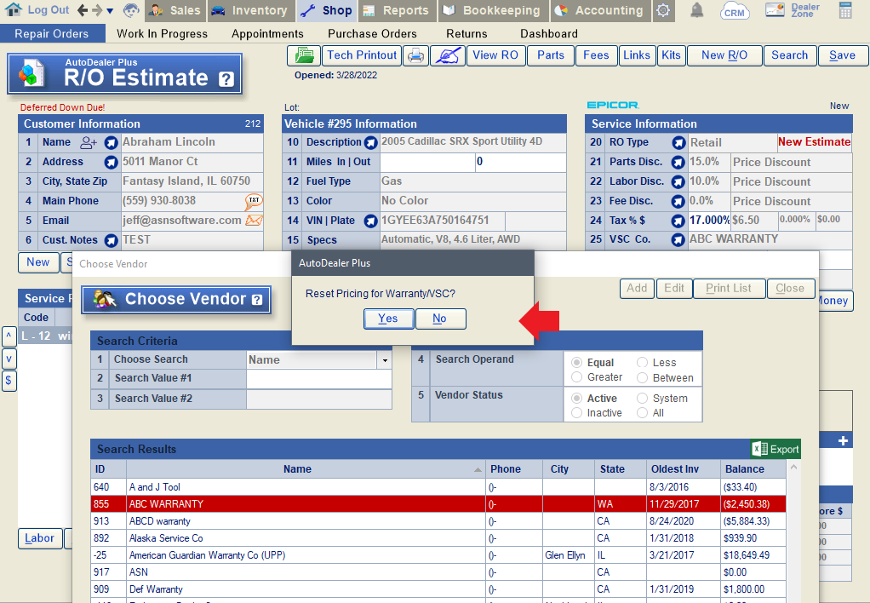Move service row up with caret button

pos(9,336)
